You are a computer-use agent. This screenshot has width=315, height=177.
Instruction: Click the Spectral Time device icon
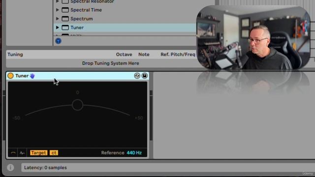[x=65, y=10]
